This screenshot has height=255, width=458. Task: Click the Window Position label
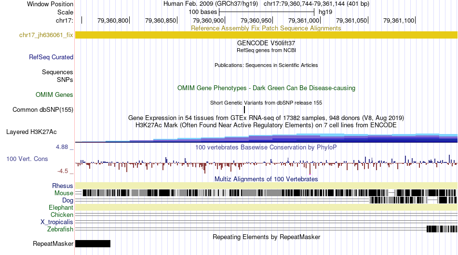50,4
